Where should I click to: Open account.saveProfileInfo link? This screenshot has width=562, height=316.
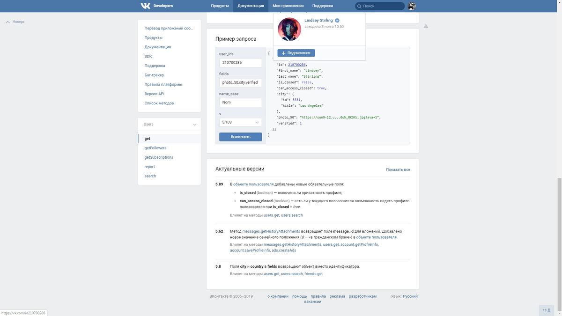pyautogui.click(x=250, y=250)
